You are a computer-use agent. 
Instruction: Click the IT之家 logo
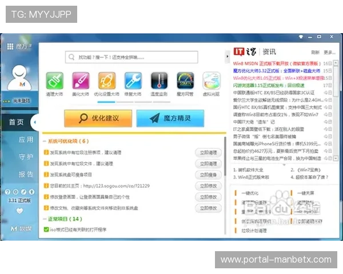(245, 51)
